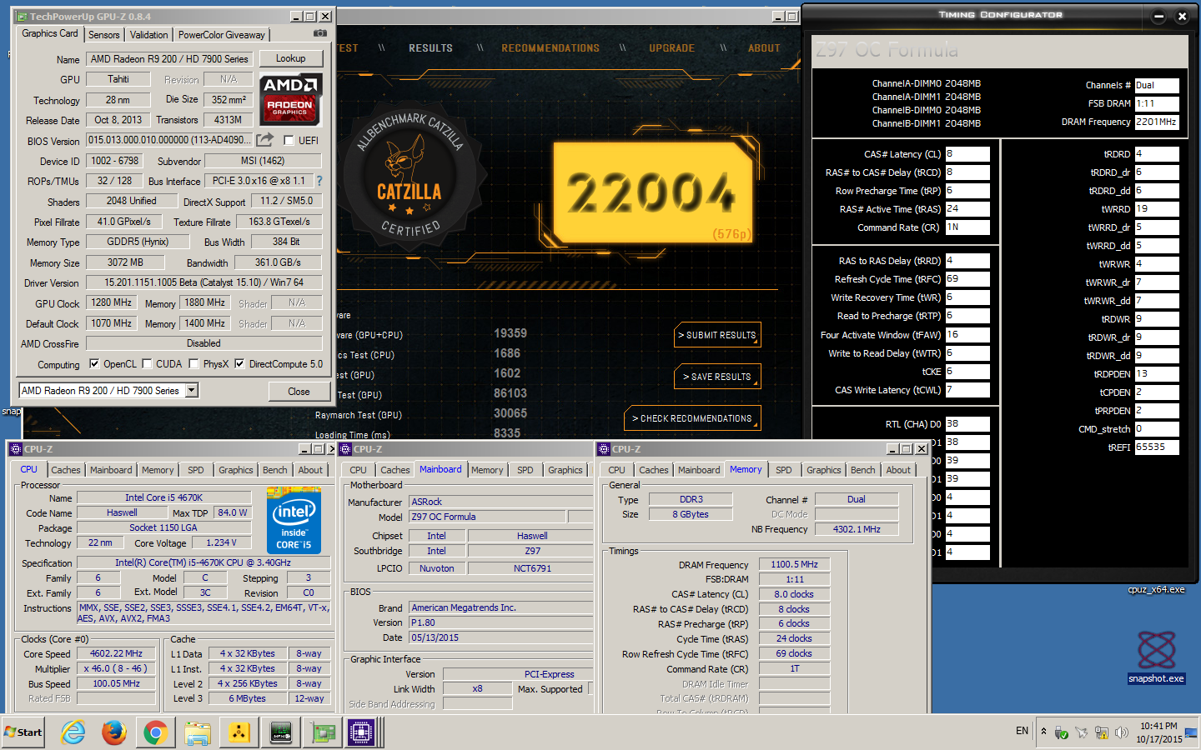The height and width of the screenshot is (750, 1201).
Task: Open ABOUT in Catzilla navigation
Action: tap(764, 48)
